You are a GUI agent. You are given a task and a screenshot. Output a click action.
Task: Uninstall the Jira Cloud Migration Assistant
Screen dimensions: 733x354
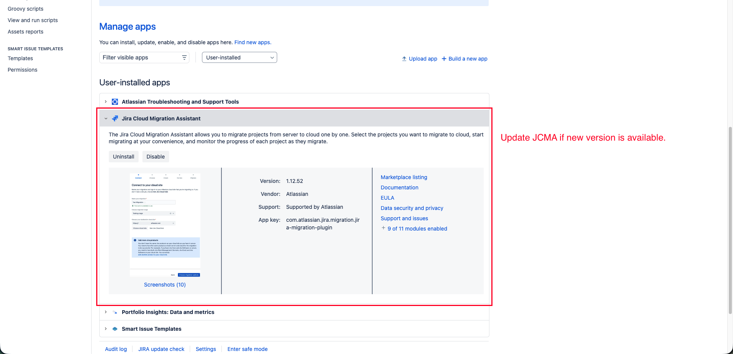click(124, 157)
